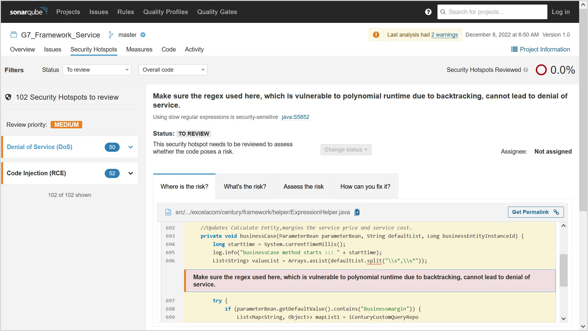Click the master branch icon
The width and height of the screenshot is (588, 331).
click(111, 35)
